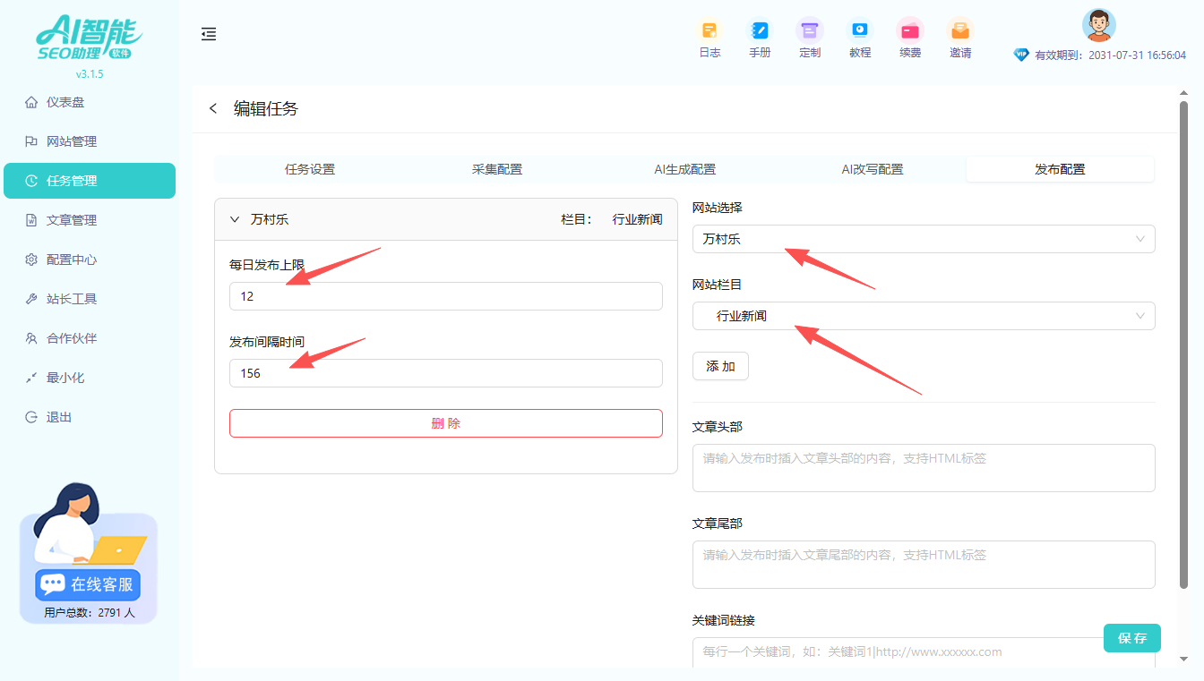
Task: Open the 在线客服 chat widget
Action: click(x=89, y=584)
